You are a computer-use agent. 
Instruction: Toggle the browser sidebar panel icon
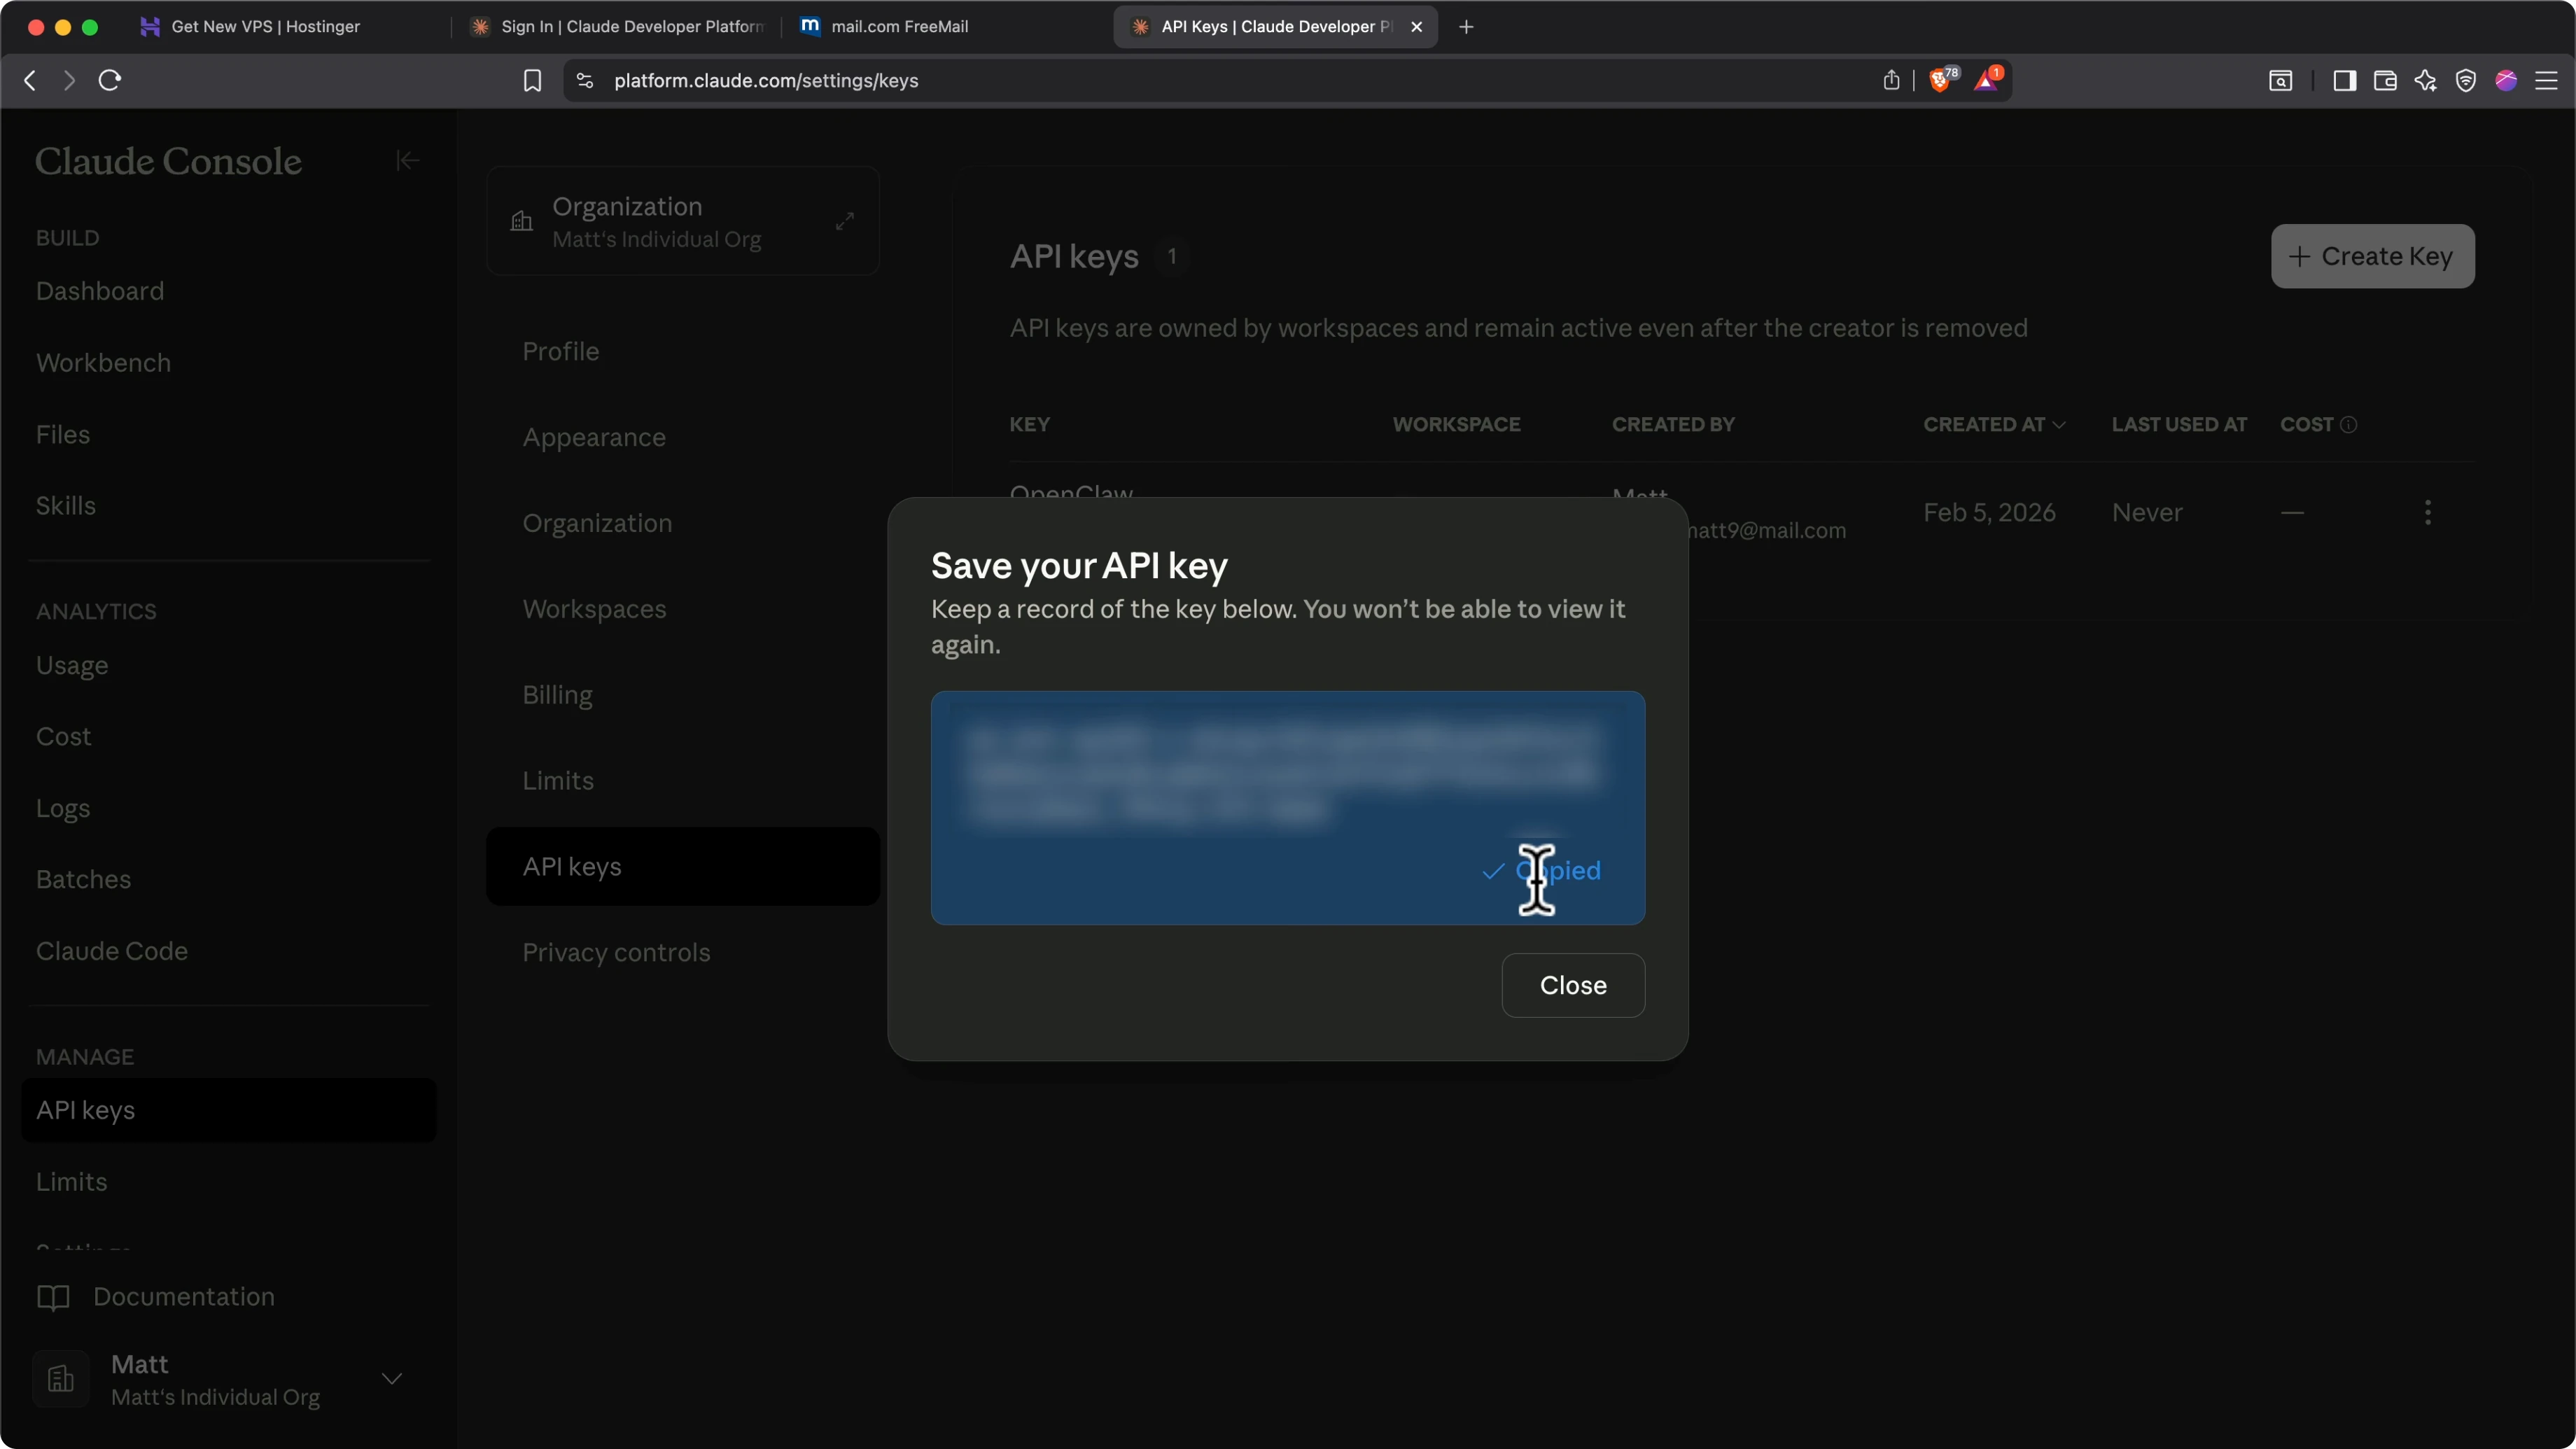click(2344, 80)
